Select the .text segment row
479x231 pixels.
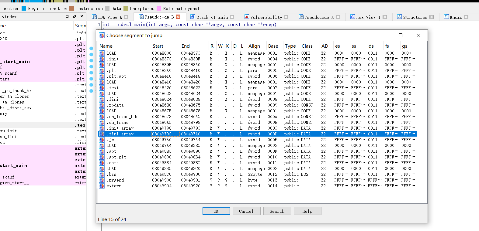coord(258,88)
